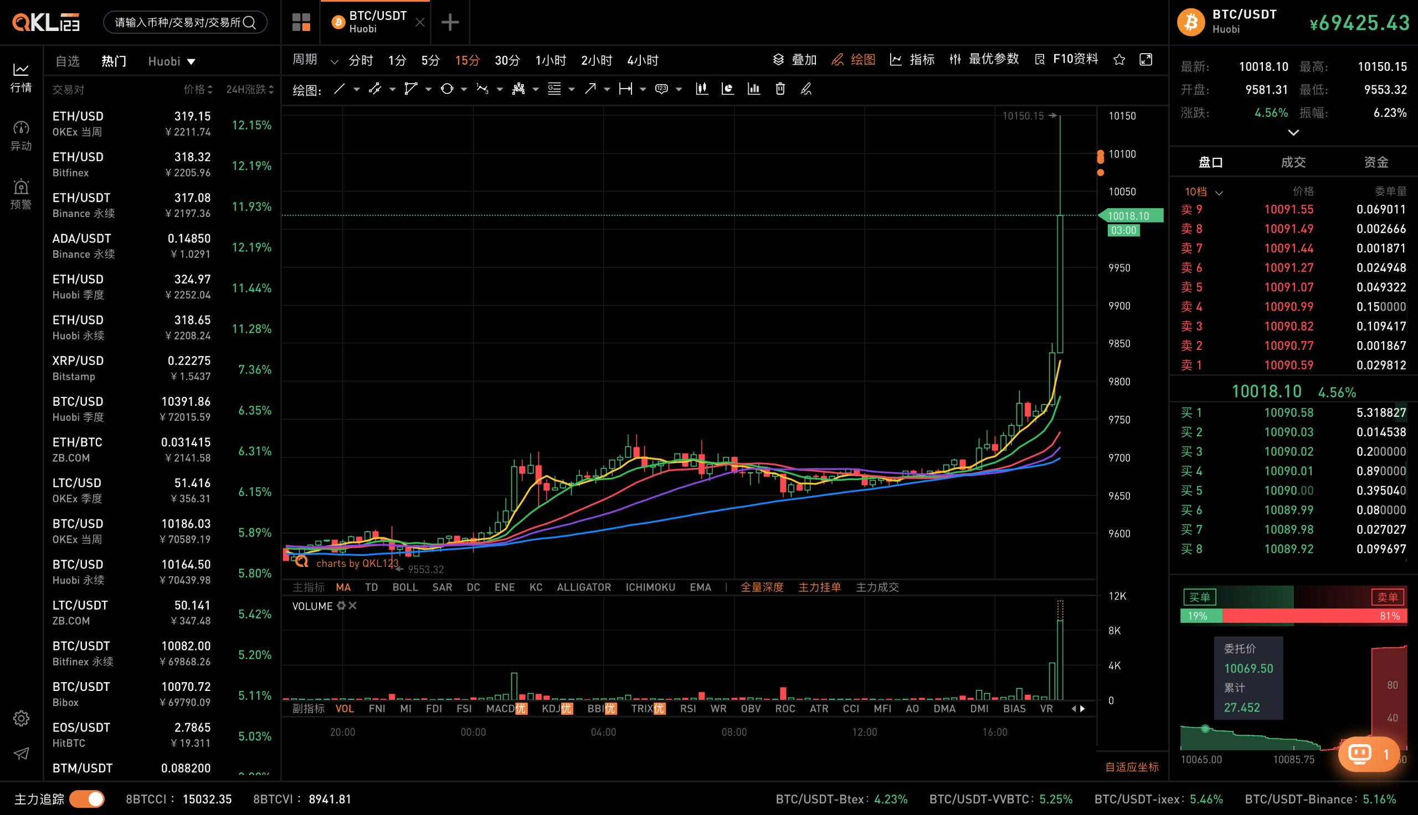This screenshot has width=1418, height=815.
Task: Toggle the 全量深度 depth overlay
Action: tap(762, 587)
